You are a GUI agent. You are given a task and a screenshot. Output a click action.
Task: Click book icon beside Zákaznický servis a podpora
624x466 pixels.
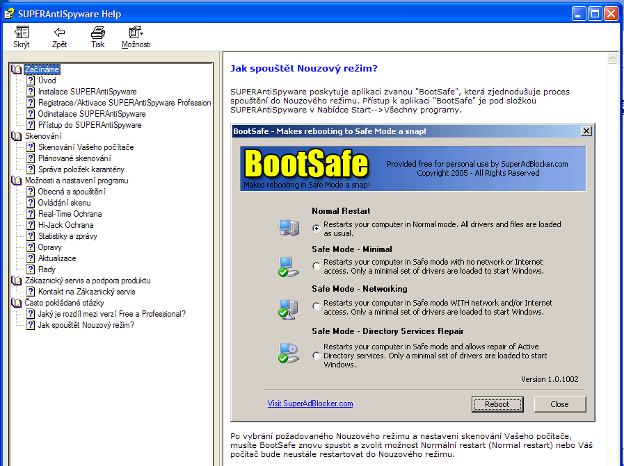(17, 281)
